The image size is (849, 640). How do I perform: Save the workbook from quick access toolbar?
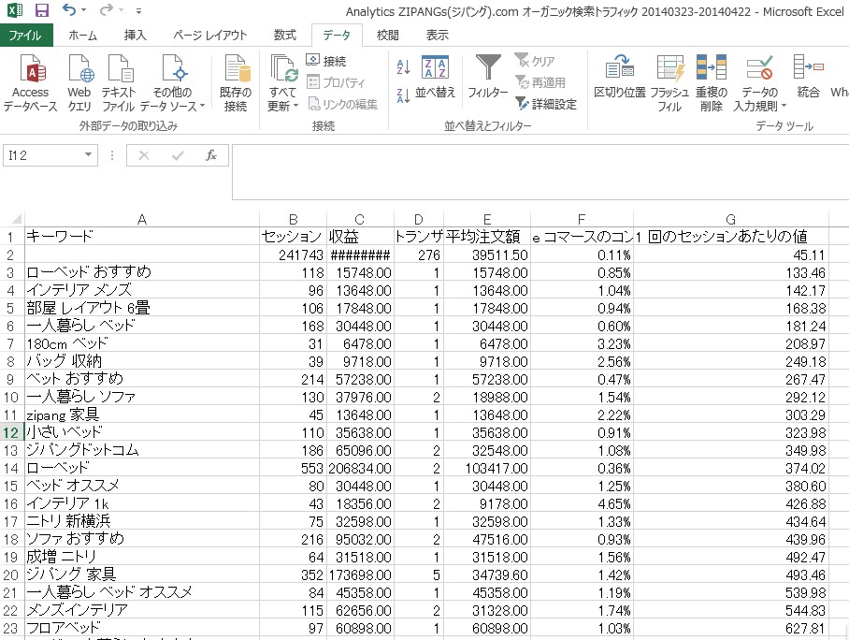tap(41, 10)
